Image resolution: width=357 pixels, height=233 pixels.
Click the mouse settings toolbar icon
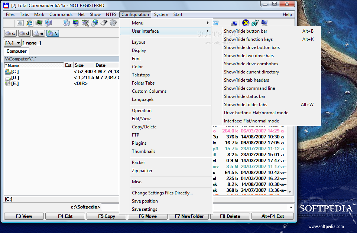[104, 23]
